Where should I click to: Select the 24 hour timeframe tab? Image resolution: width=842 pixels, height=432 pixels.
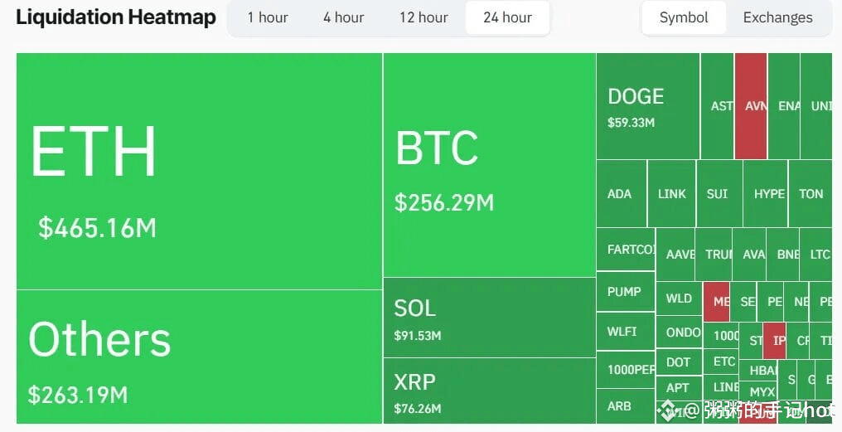[507, 17]
